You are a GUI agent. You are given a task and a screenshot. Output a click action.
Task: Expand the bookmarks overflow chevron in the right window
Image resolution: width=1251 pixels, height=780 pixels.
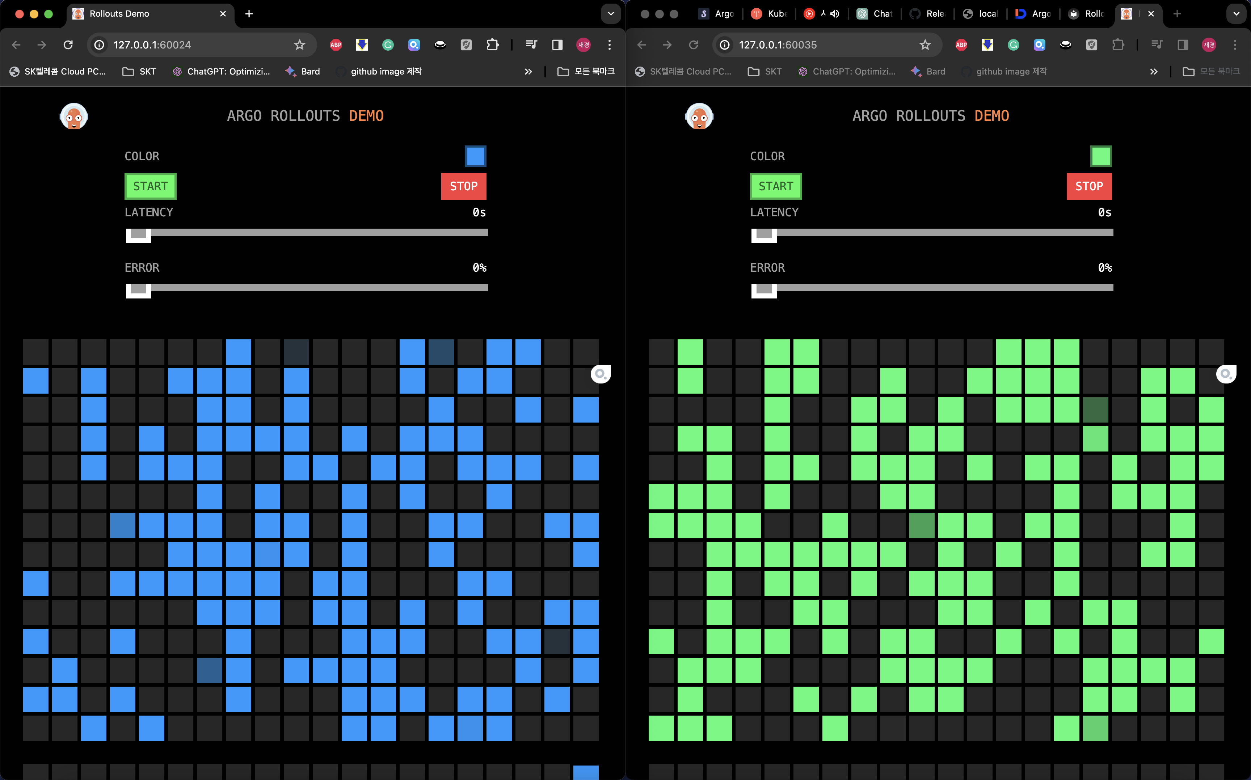point(1154,72)
